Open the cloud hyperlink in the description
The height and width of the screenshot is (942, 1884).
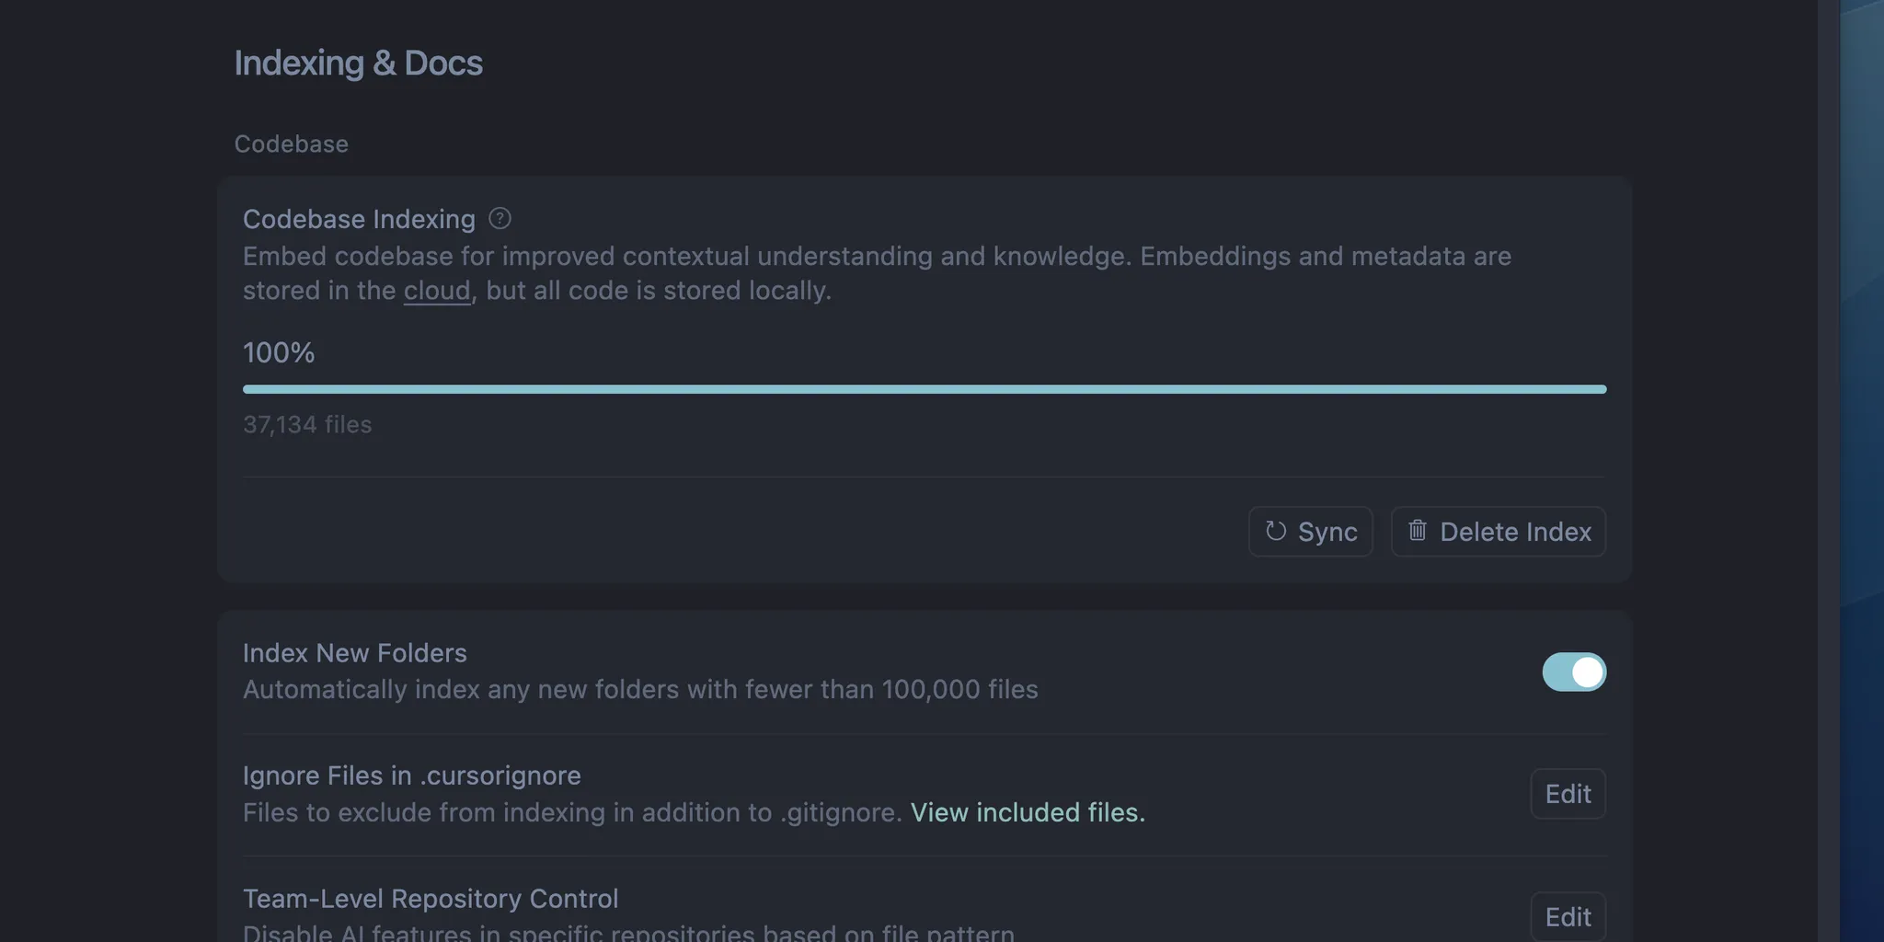click(x=437, y=291)
